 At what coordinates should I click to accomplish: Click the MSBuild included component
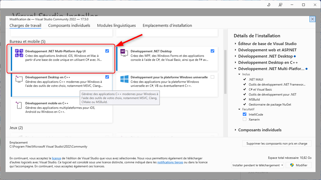(254, 99)
